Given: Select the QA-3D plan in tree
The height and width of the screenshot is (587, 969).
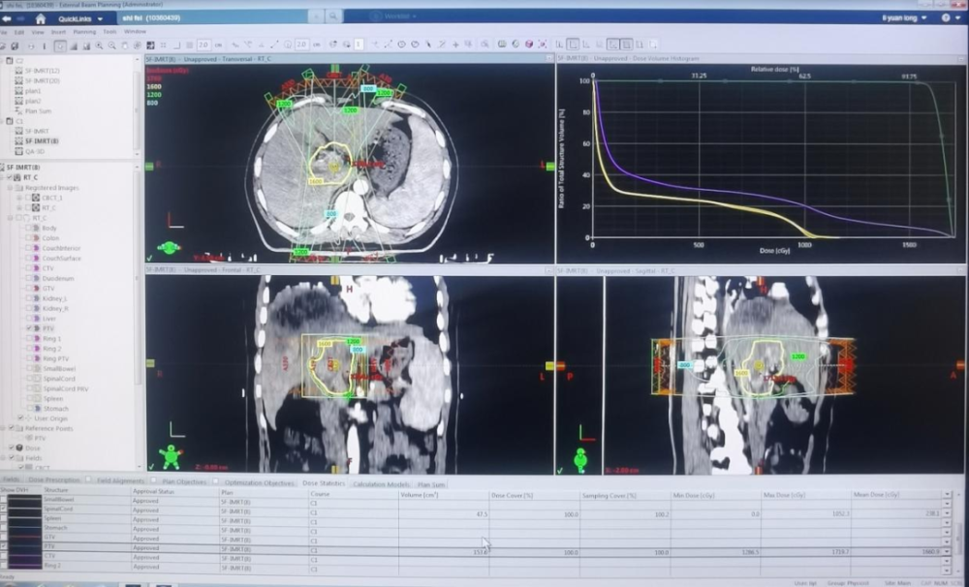Looking at the screenshot, I should 34,151.
